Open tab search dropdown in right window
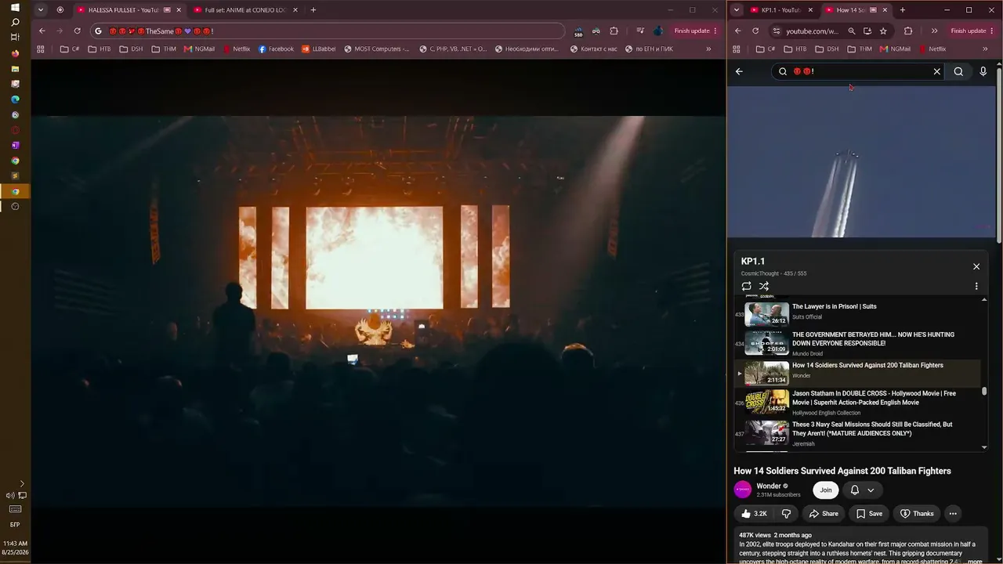 click(x=737, y=10)
